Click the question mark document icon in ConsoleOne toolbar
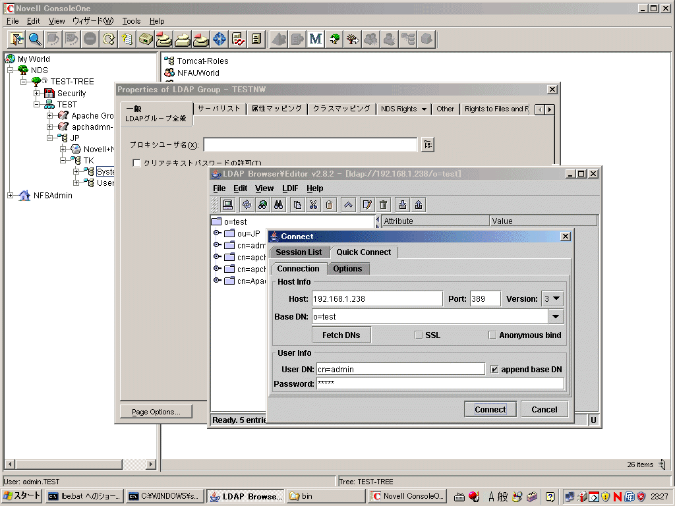Viewport: 675px width, 506px height. coord(127,39)
